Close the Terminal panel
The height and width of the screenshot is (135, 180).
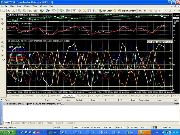[x=1, y=99]
